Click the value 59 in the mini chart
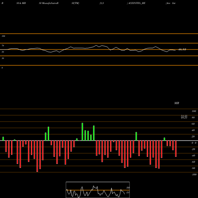The height and width of the screenshot is (198, 198). [x=128, y=188]
